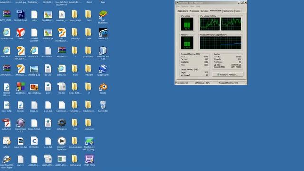Click the 'Cached' row in Physical Memory
The height and width of the screenshot is (171, 304).
pyautogui.click(x=194, y=59)
